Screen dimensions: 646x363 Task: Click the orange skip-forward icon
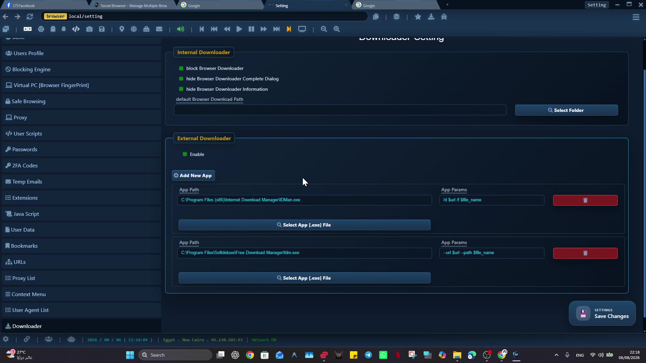coord(289,29)
